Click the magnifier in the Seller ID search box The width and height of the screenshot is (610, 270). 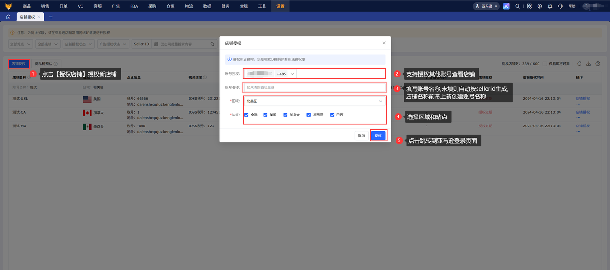213,44
